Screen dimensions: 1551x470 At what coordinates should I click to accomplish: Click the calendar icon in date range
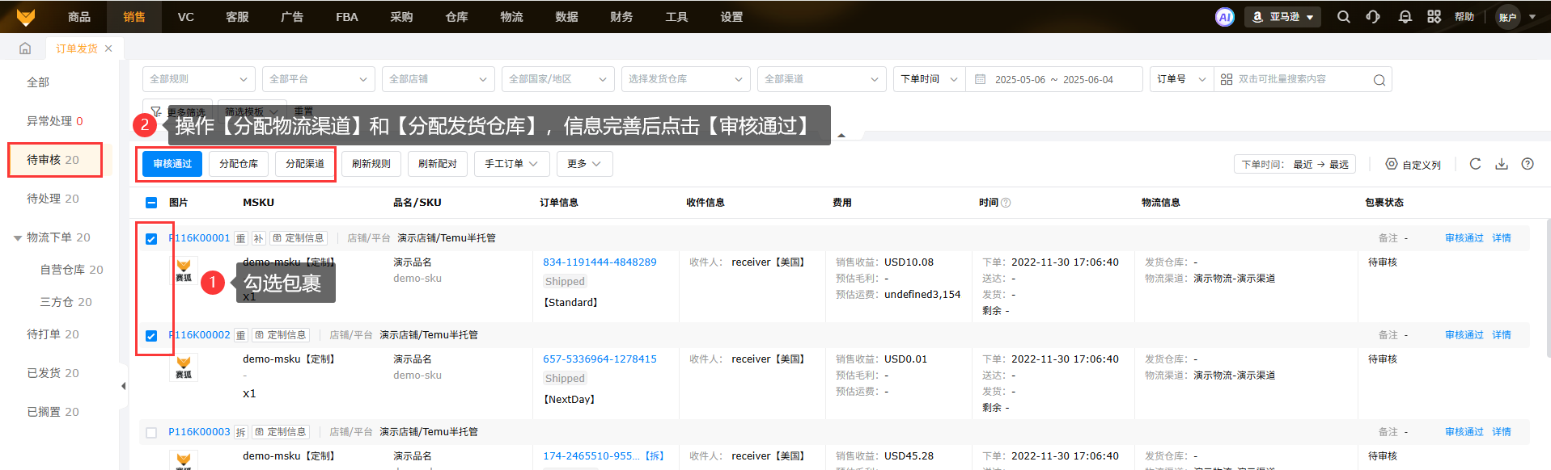[981, 79]
